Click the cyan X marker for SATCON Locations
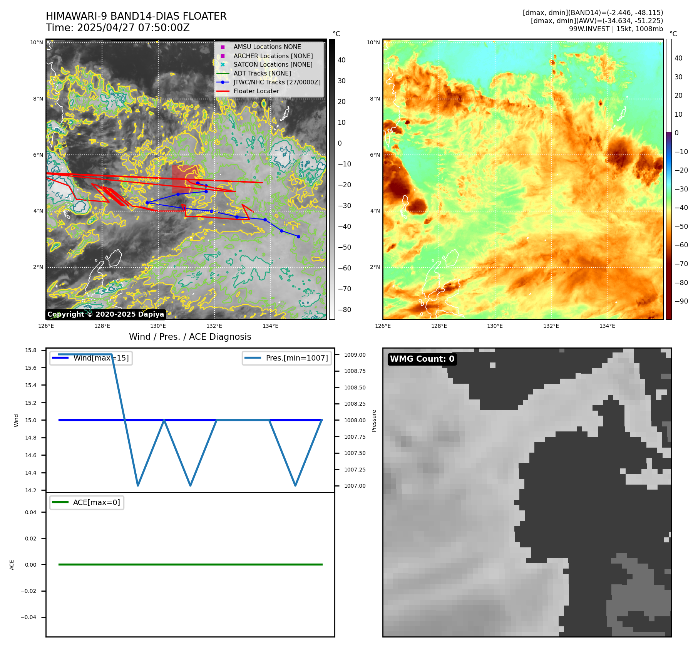Screen dimensions: 698x651 [x=223, y=65]
